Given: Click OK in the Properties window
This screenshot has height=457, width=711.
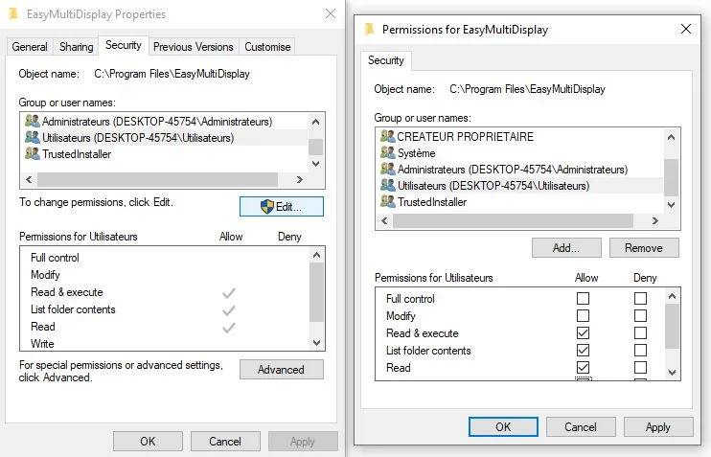Looking at the screenshot, I should (148, 441).
